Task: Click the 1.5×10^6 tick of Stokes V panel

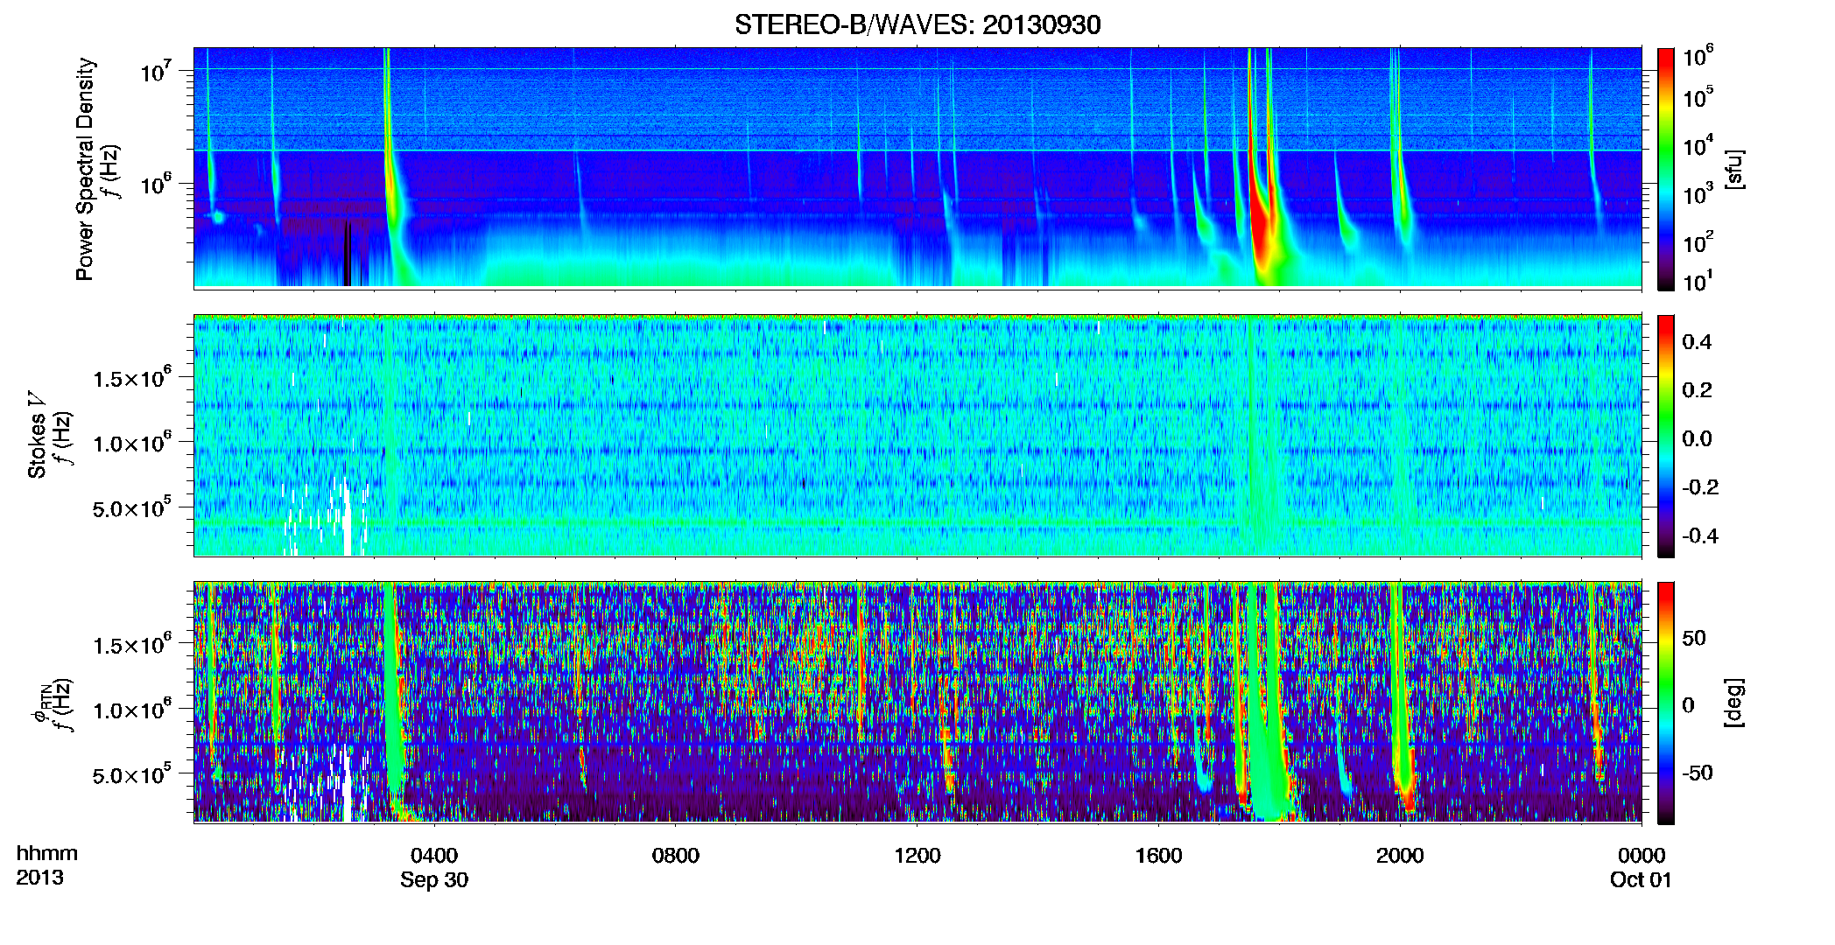Action: point(132,378)
